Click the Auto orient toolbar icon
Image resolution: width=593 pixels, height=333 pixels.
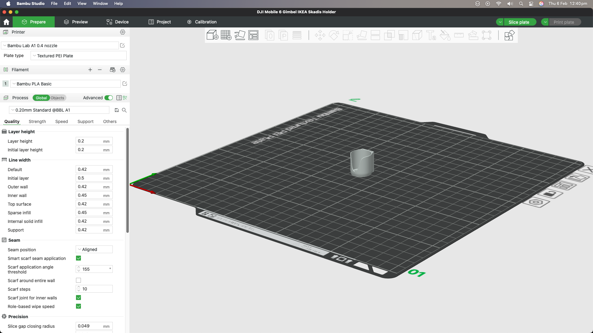point(240,35)
